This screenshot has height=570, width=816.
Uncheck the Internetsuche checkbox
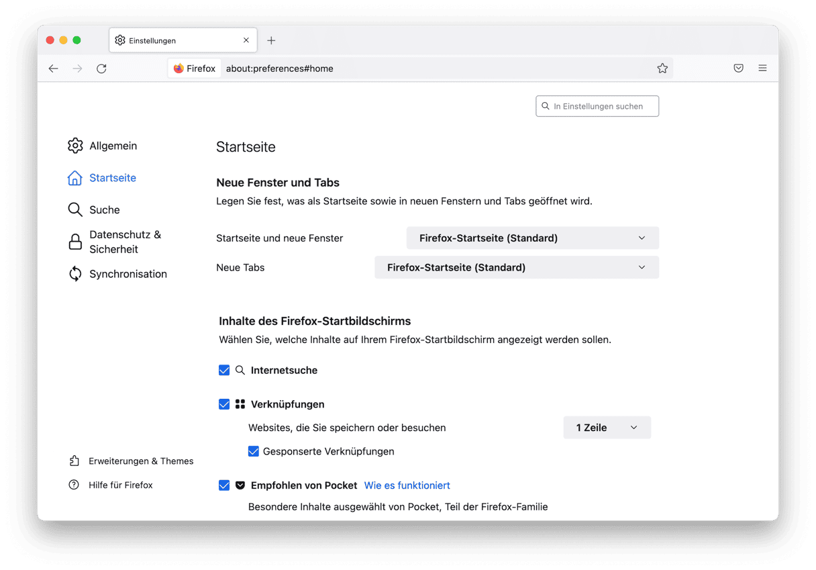point(224,370)
